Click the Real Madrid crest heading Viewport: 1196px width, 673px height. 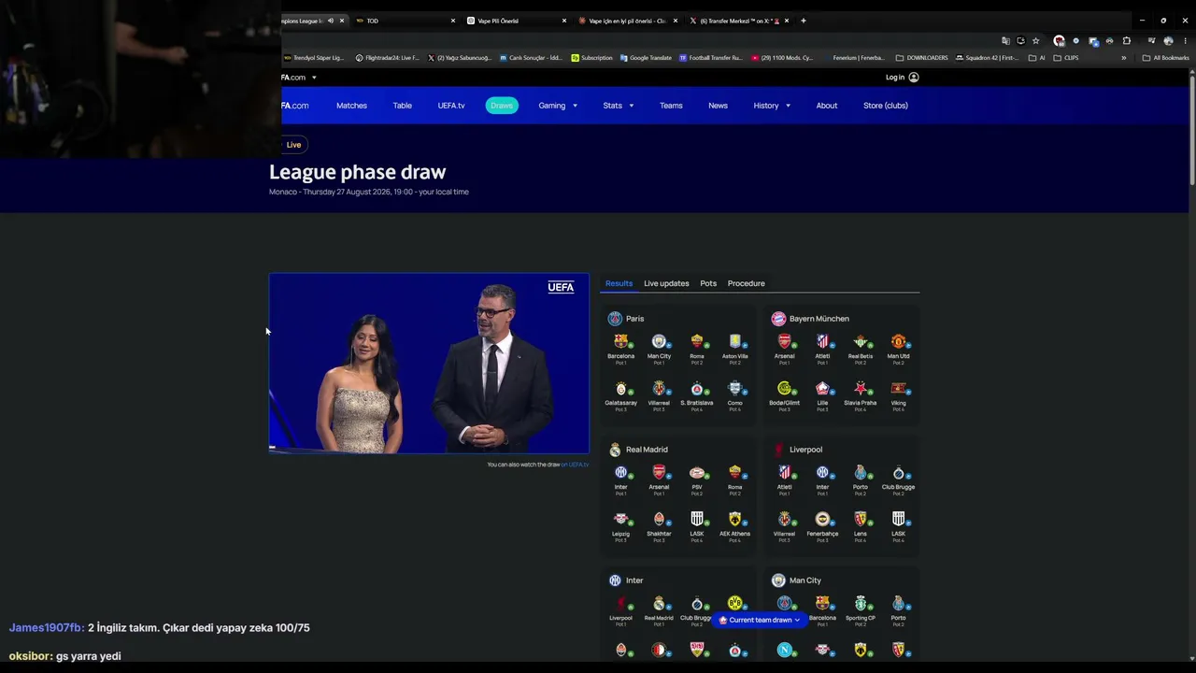point(615,450)
